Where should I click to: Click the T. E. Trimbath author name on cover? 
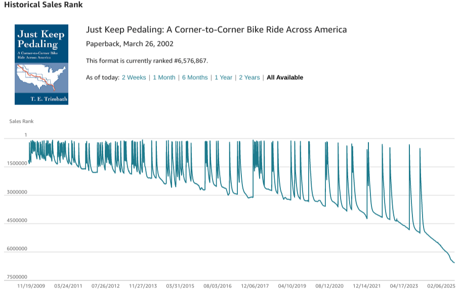[41, 99]
